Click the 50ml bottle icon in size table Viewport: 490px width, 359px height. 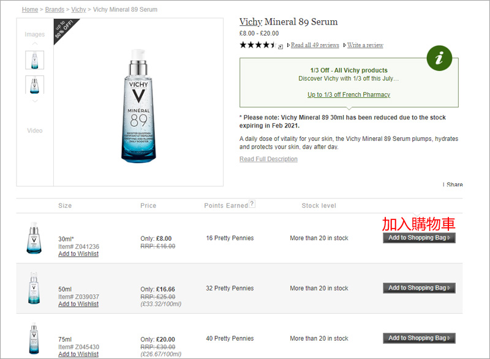(34, 288)
